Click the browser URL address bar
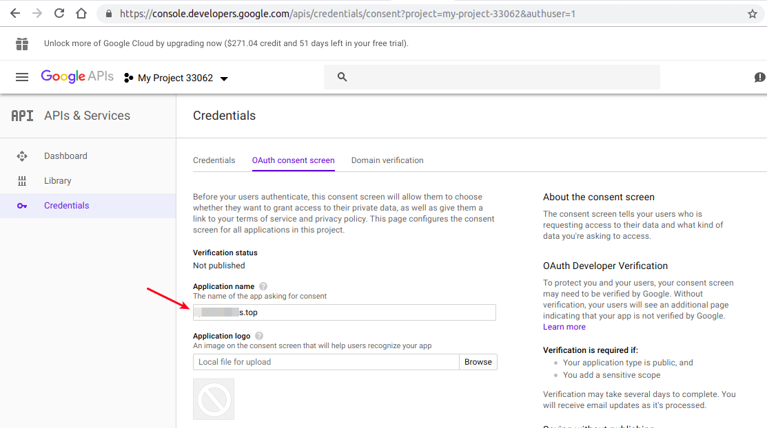 (x=431, y=14)
